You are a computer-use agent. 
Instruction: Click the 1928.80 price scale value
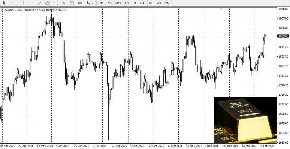(x=284, y=9)
